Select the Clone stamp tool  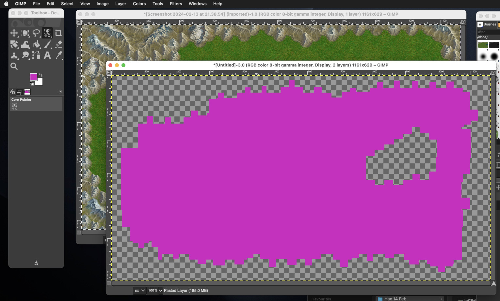[14, 55]
